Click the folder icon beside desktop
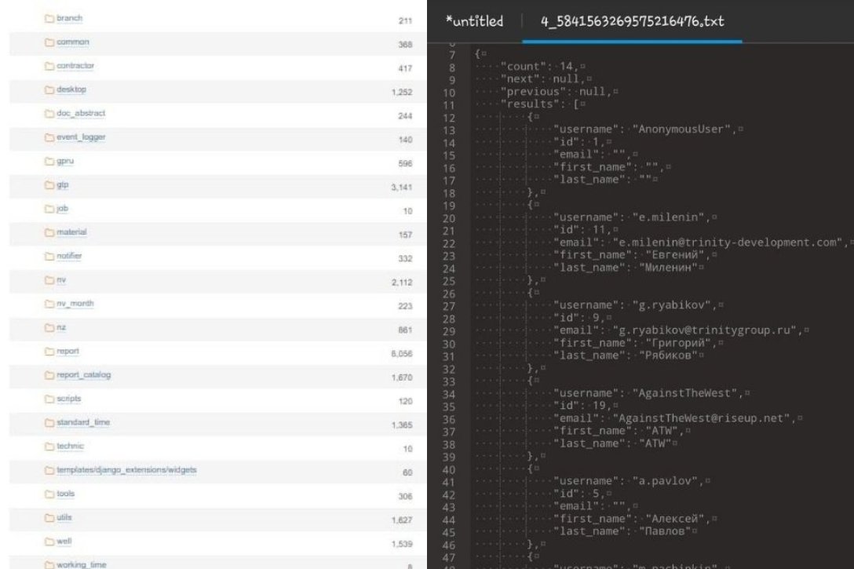The height and width of the screenshot is (569, 854). coord(50,89)
